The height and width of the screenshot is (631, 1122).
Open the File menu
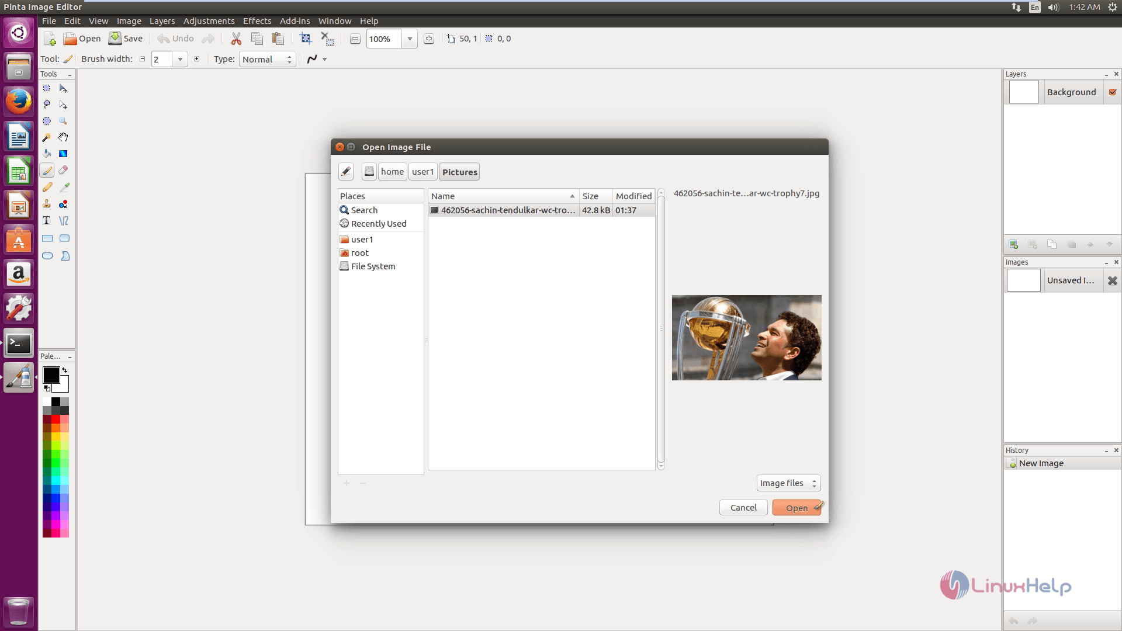pyautogui.click(x=49, y=20)
